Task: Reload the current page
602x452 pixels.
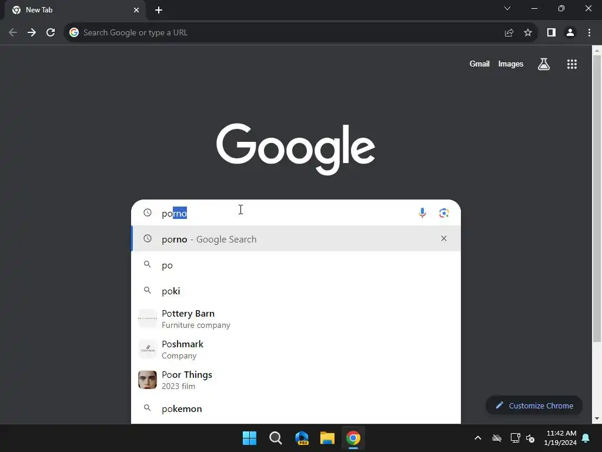Action: point(51,33)
